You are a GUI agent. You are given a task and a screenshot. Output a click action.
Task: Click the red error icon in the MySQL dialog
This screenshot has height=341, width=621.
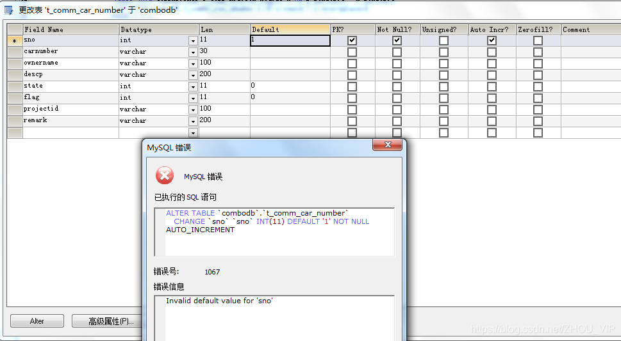tap(164, 176)
